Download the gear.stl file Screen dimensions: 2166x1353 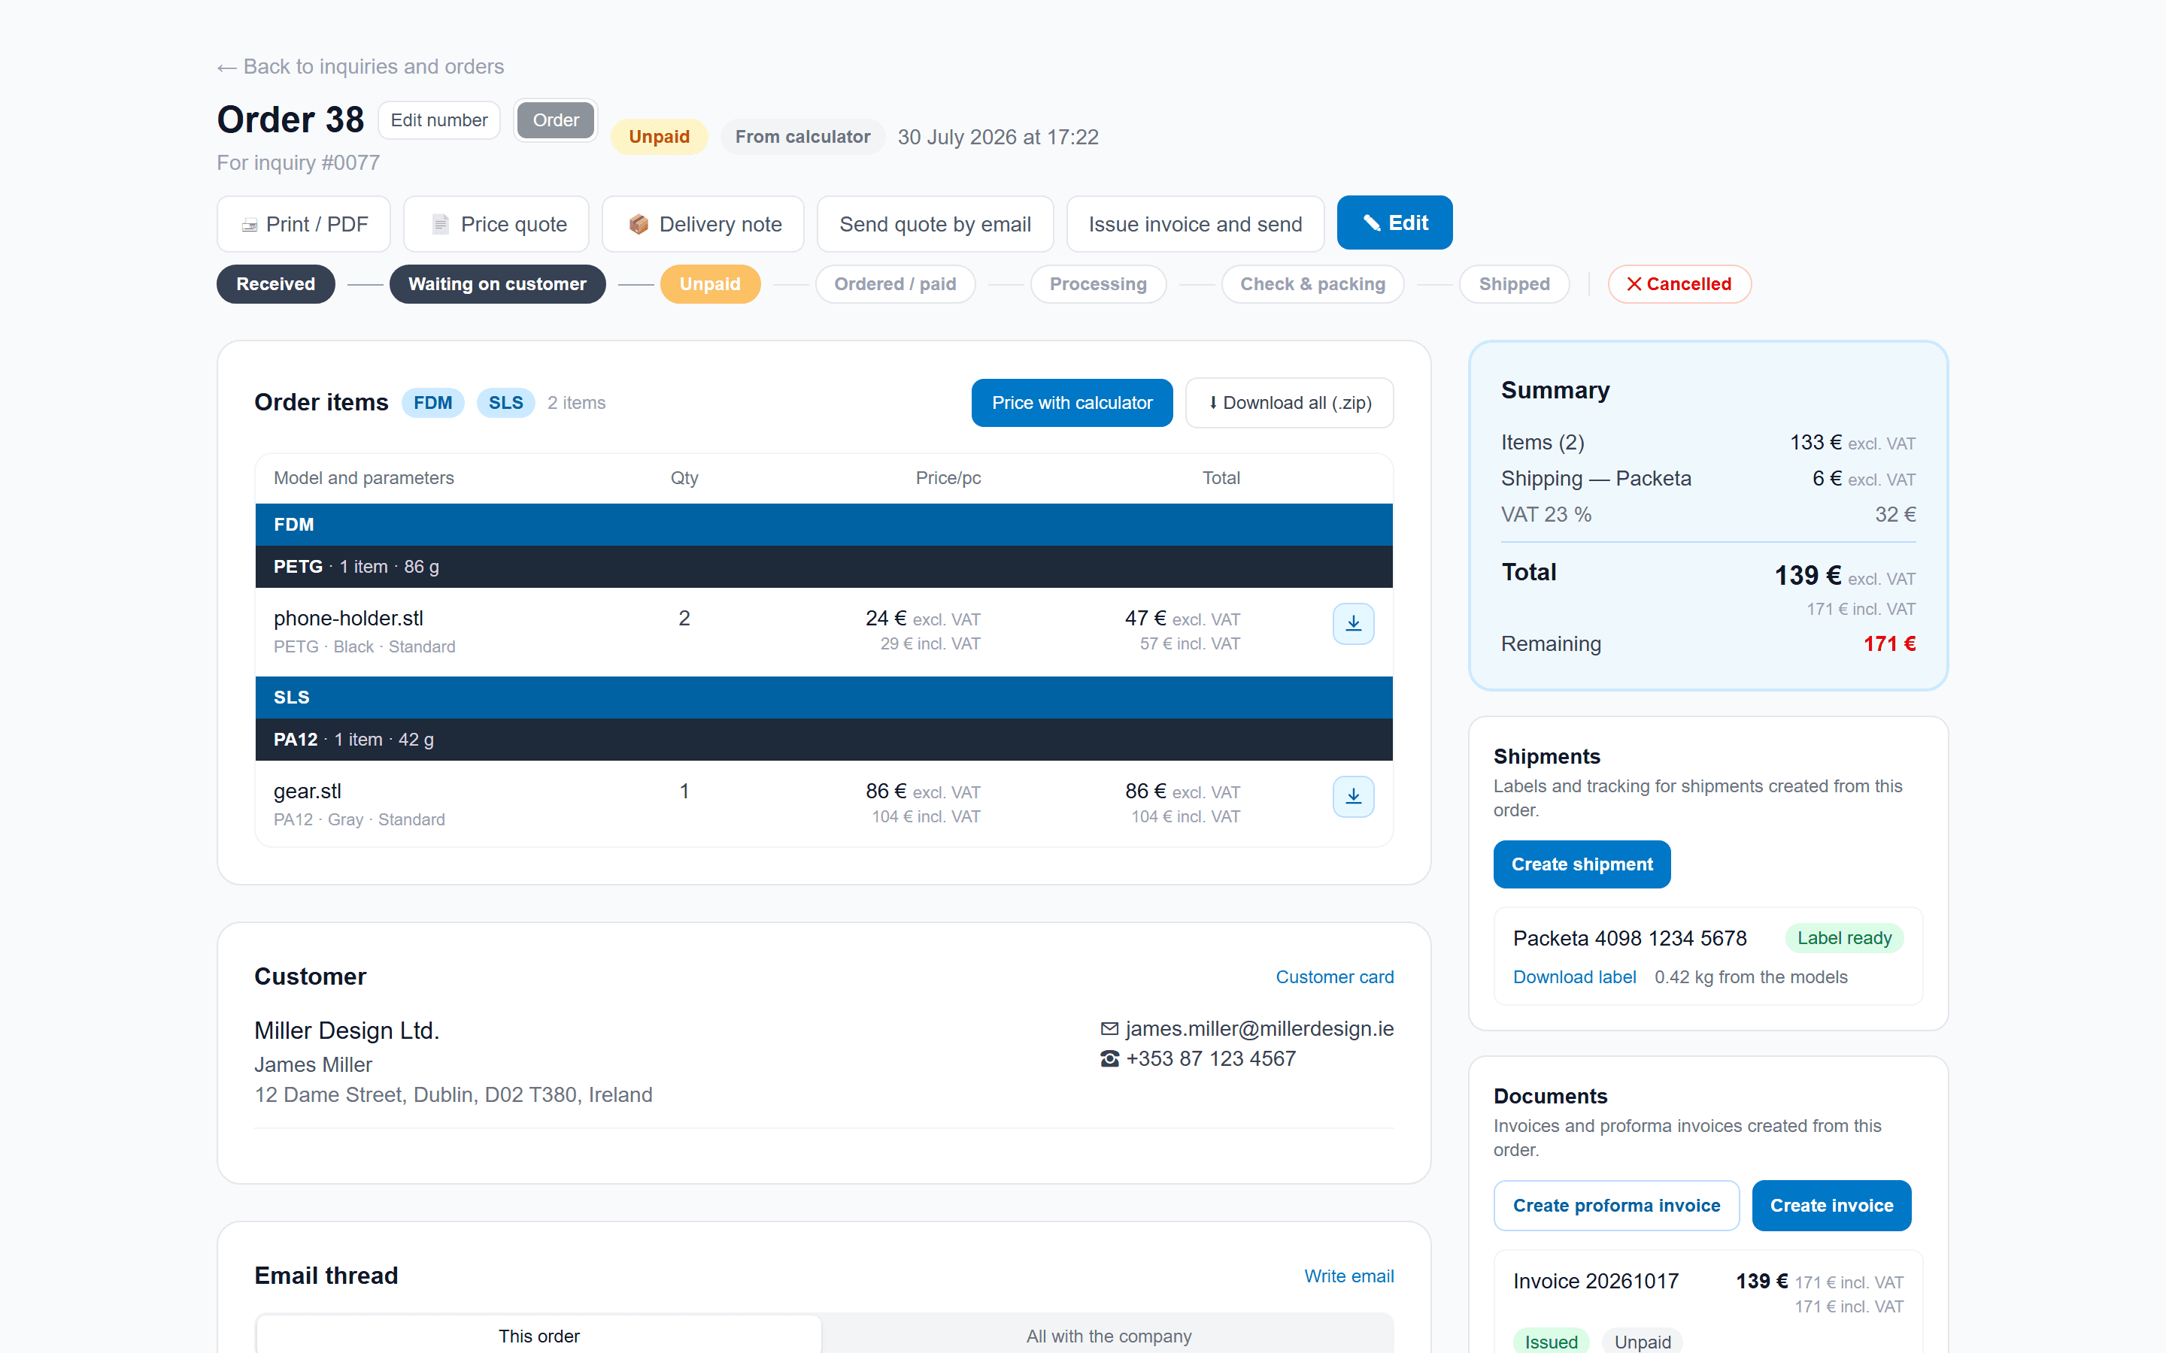[1352, 797]
